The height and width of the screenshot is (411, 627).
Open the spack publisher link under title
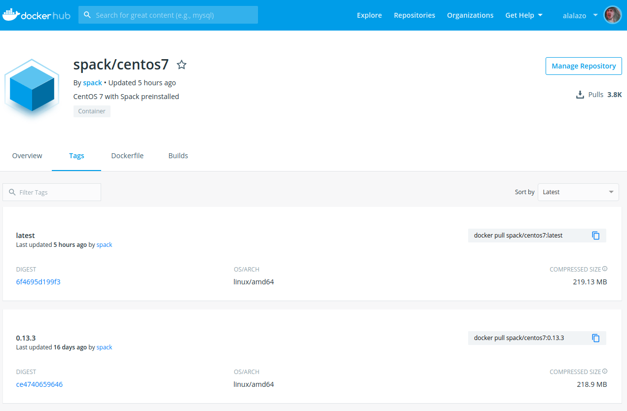(92, 83)
